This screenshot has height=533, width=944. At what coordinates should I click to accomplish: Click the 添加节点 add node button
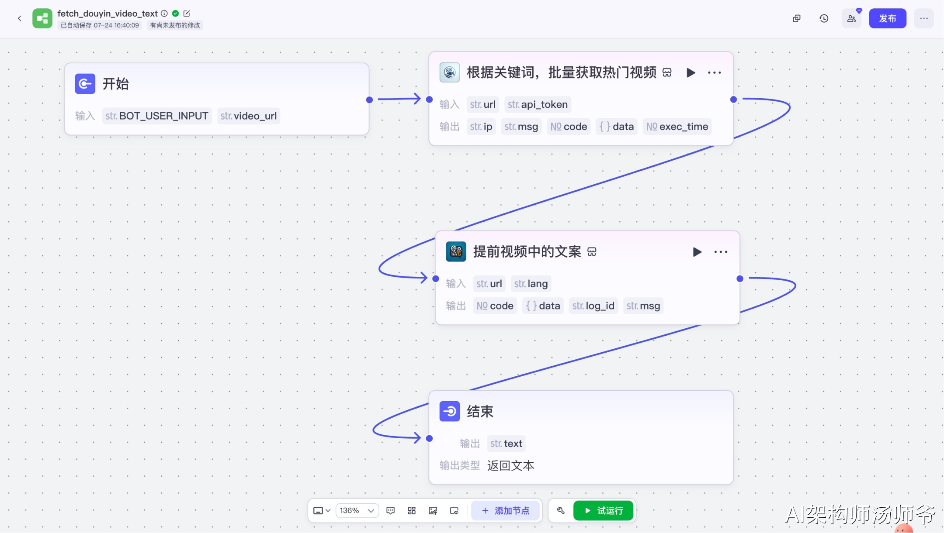505,511
